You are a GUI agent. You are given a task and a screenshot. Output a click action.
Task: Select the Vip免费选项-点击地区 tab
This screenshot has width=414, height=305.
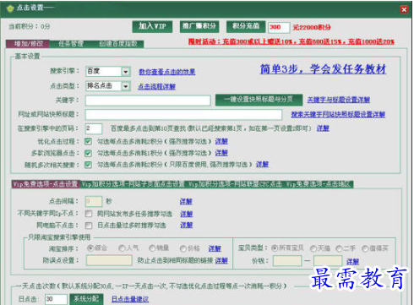319,184
